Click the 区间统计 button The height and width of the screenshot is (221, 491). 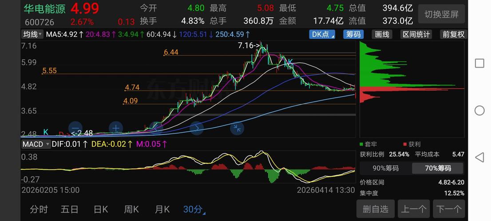click(x=416, y=34)
